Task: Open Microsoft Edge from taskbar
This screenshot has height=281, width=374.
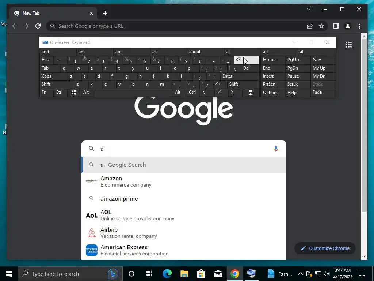Action: (167, 274)
